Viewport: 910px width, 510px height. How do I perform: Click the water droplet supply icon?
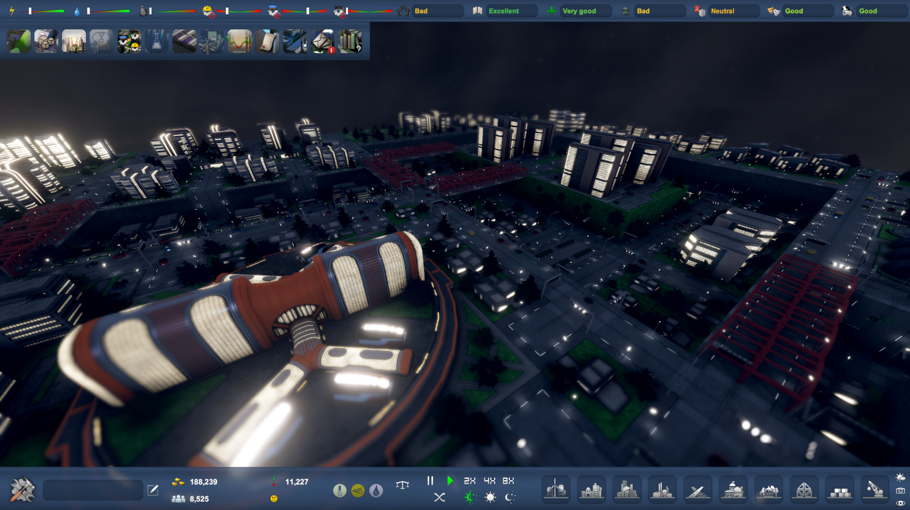pos(77,11)
